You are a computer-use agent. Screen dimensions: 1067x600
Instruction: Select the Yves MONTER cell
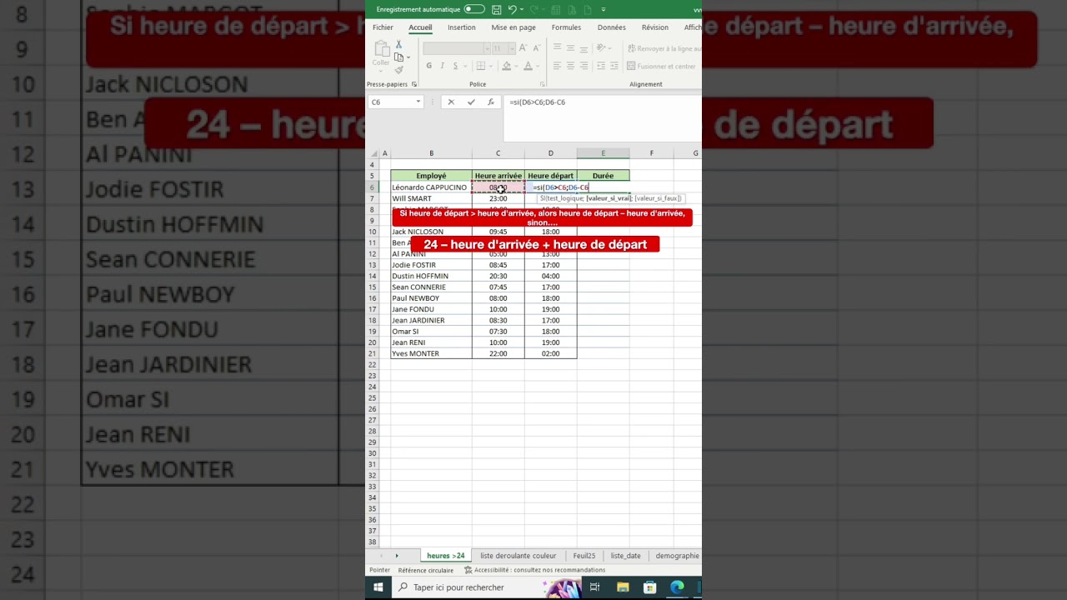[x=431, y=353]
